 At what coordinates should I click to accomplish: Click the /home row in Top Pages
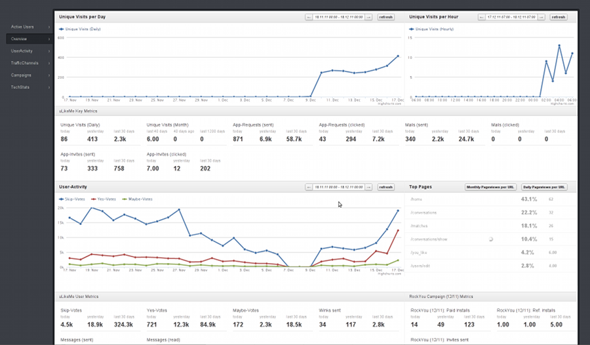point(490,199)
